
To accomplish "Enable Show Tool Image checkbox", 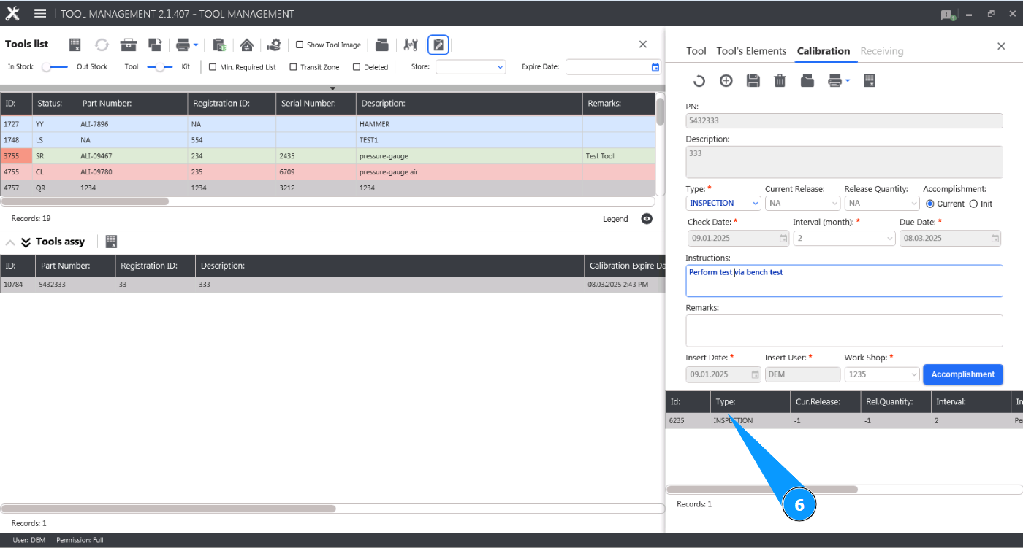I will pyautogui.click(x=300, y=45).
